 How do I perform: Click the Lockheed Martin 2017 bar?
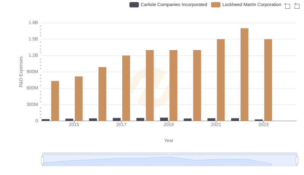(126, 88)
